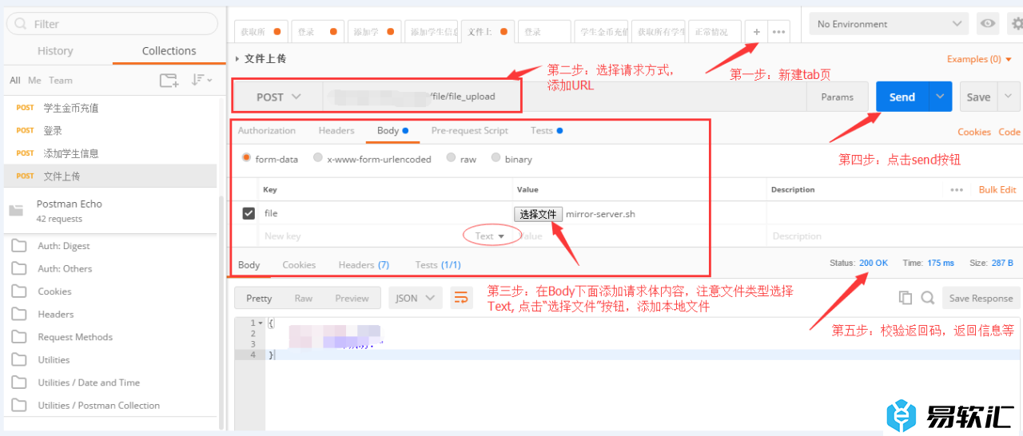Click the Postman Echo folder icon

(16, 211)
